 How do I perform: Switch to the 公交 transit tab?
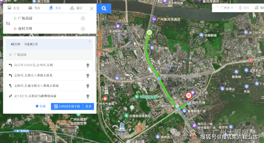14,8
